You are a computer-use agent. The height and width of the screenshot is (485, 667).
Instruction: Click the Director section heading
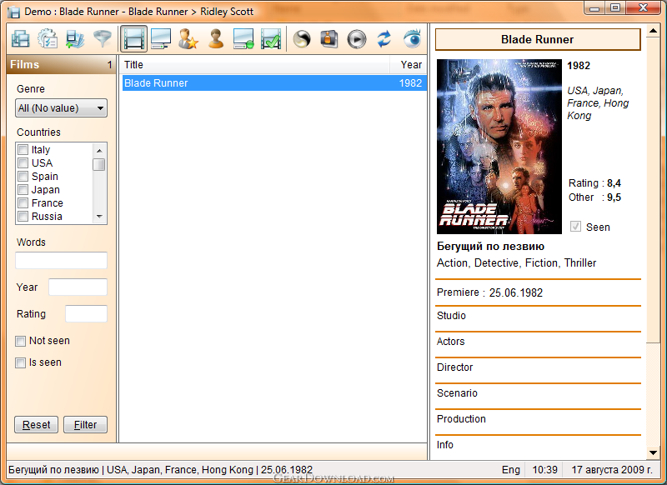pyautogui.click(x=454, y=367)
